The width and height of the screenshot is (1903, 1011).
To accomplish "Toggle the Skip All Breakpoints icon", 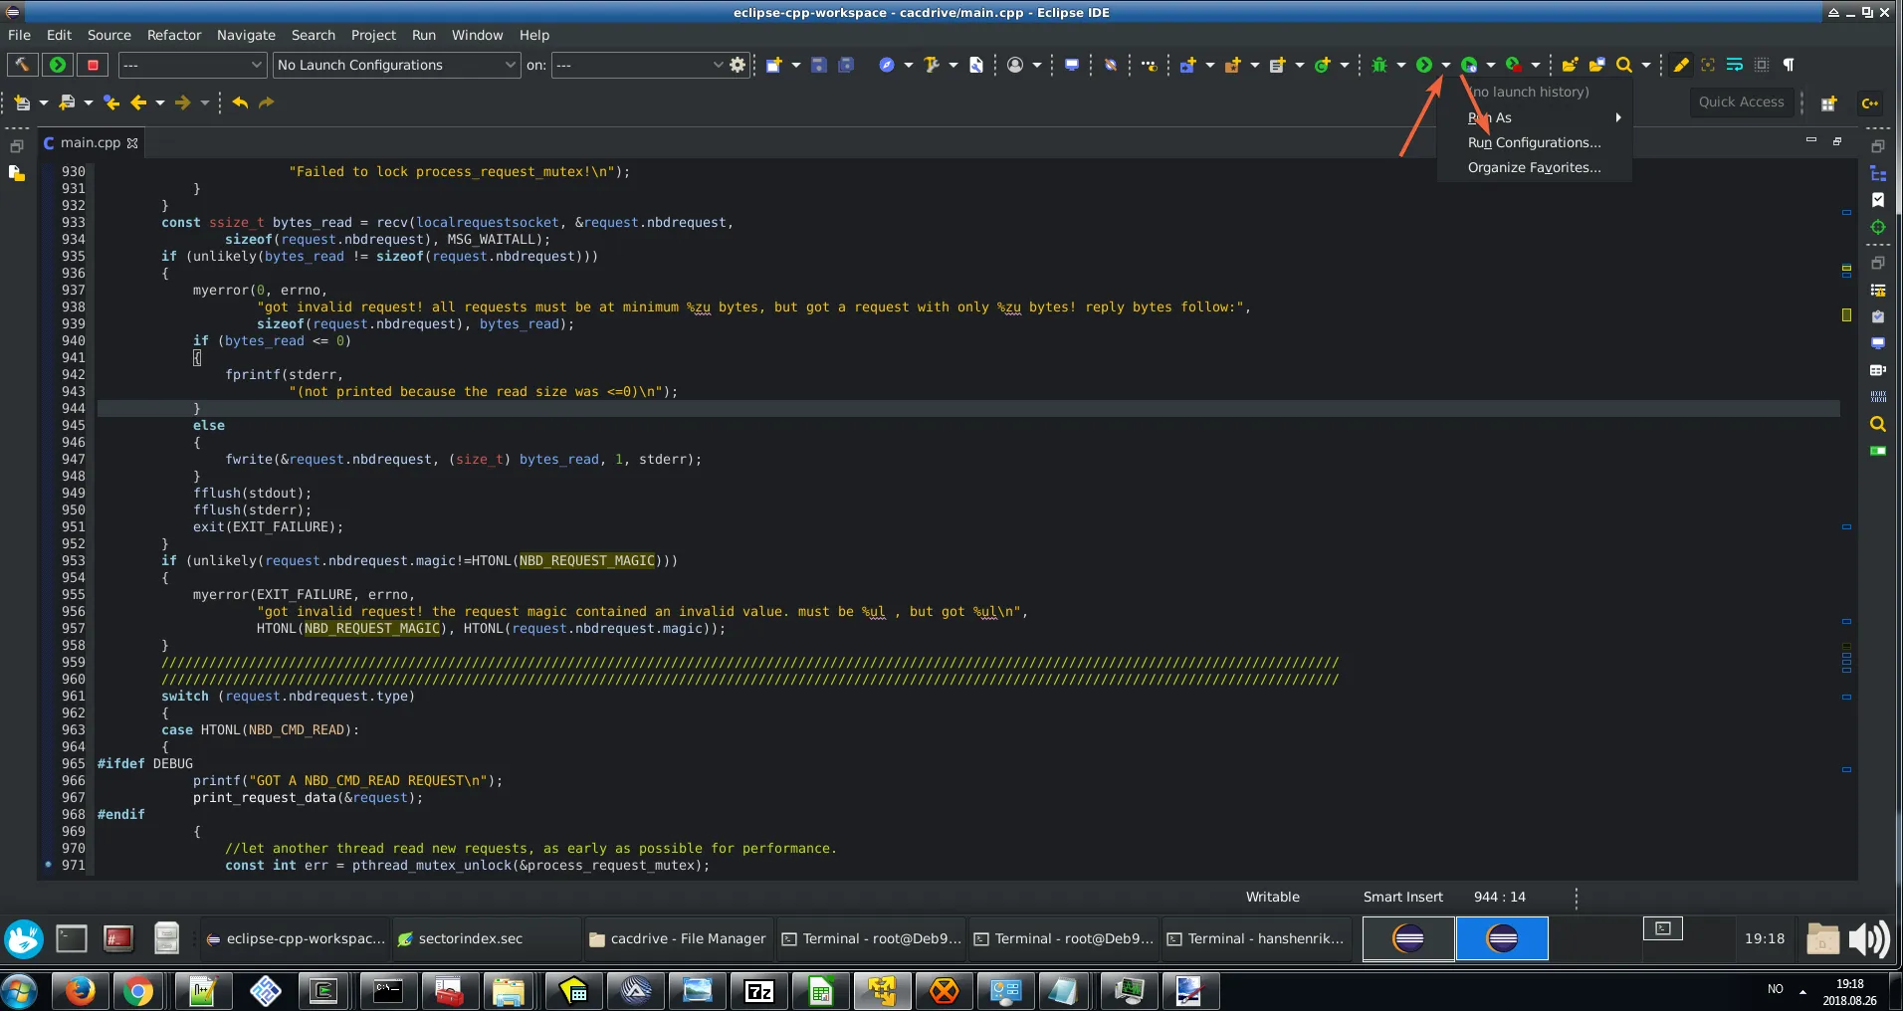I will coord(1111,65).
